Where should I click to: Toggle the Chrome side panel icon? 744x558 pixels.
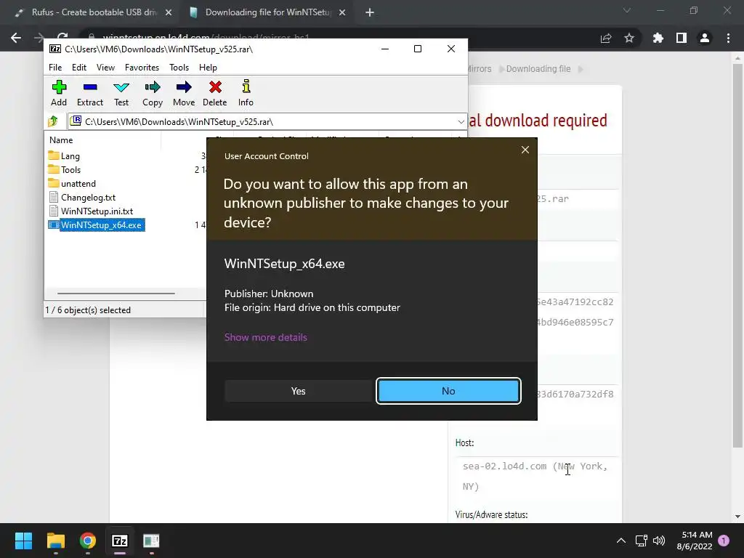pos(682,38)
